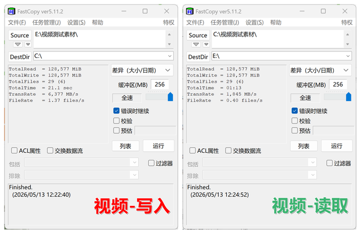The width and height of the screenshot is (361, 234).
Task: Maximize the left FastCopy window
Action: (145, 11)
